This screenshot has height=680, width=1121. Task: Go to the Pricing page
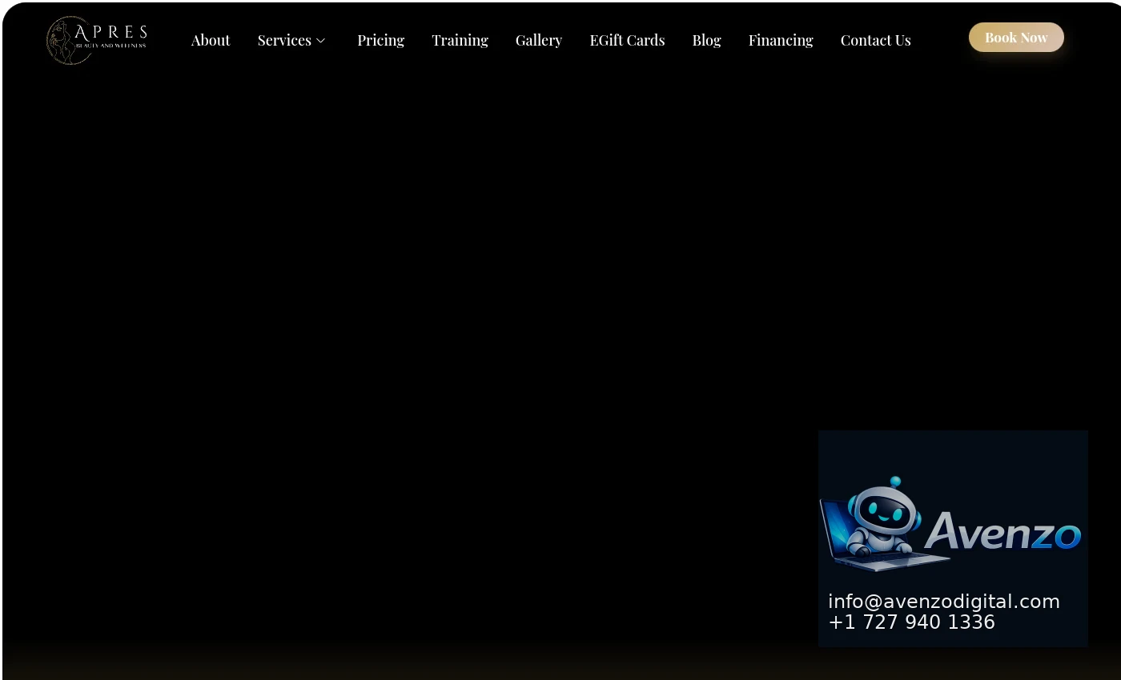(381, 40)
